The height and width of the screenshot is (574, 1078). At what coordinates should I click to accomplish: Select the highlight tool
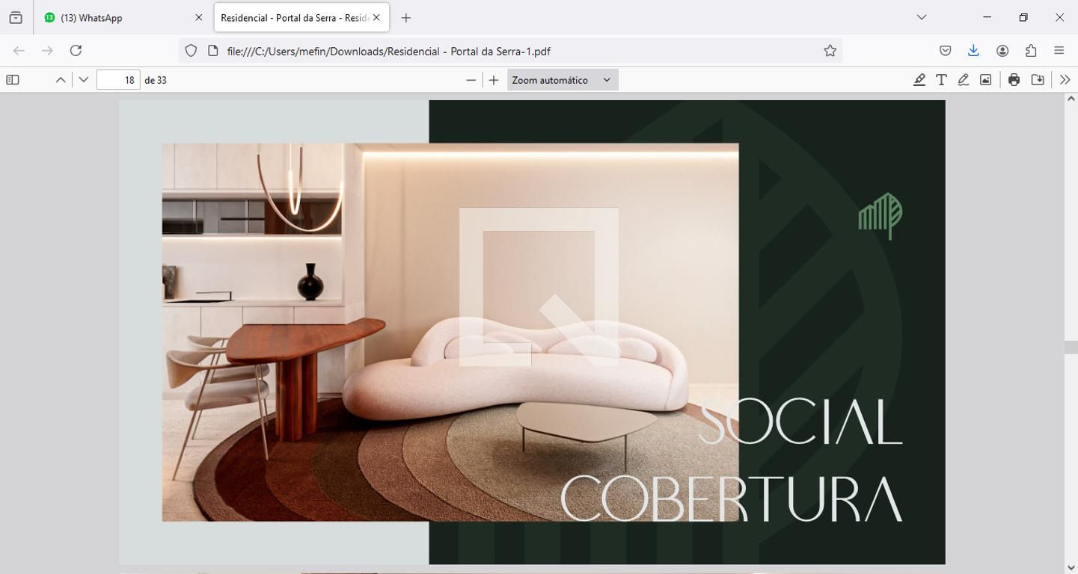pos(919,80)
